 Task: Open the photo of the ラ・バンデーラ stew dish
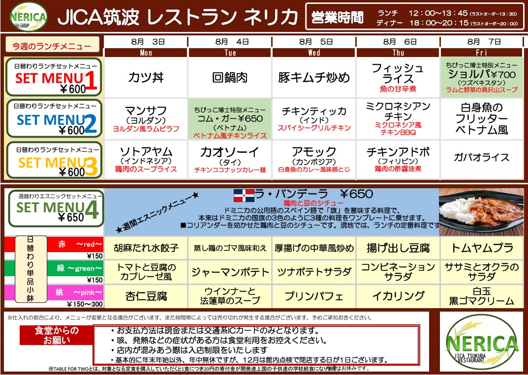482,211
